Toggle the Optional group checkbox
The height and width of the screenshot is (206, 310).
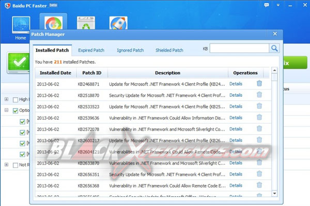(x=15, y=111)
